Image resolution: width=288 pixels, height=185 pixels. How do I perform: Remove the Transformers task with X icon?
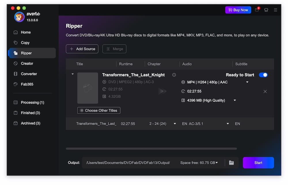pyautogui.click(x=265, y=91)
